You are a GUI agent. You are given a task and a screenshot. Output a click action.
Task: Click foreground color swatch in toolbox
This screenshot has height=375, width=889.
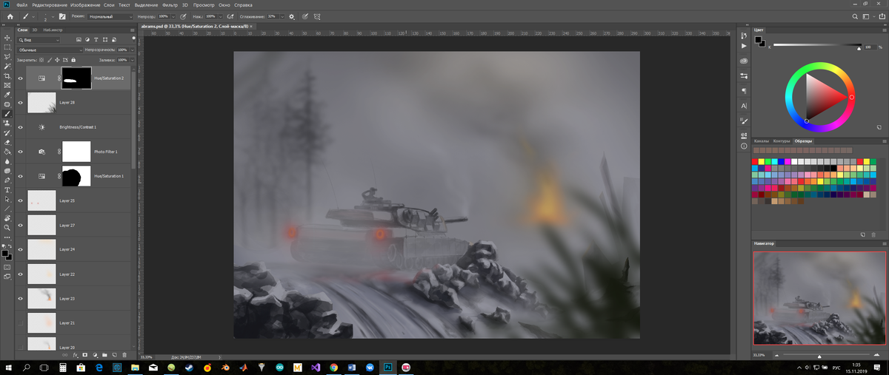[5, 252]
